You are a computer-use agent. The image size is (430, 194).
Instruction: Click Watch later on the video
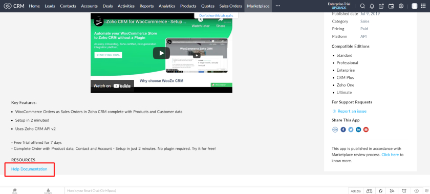point(201,23)
